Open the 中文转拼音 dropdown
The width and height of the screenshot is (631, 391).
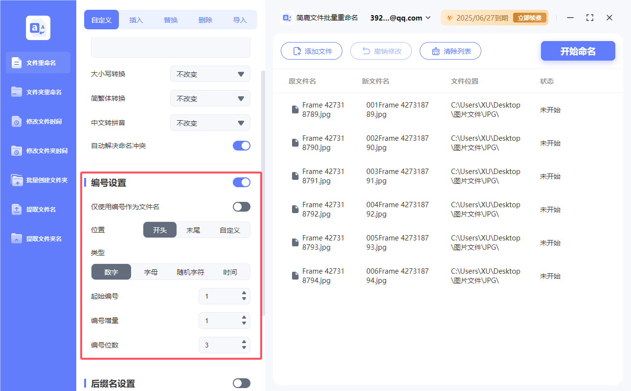(210, 123)
